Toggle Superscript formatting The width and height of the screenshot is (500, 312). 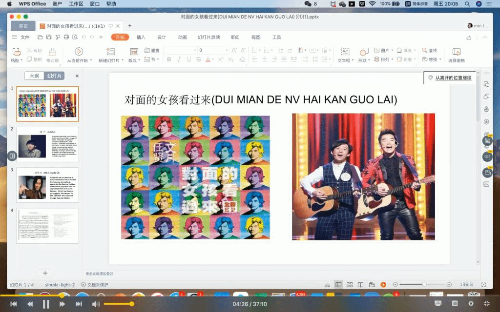pyautogui.click(x=220, y=59)
